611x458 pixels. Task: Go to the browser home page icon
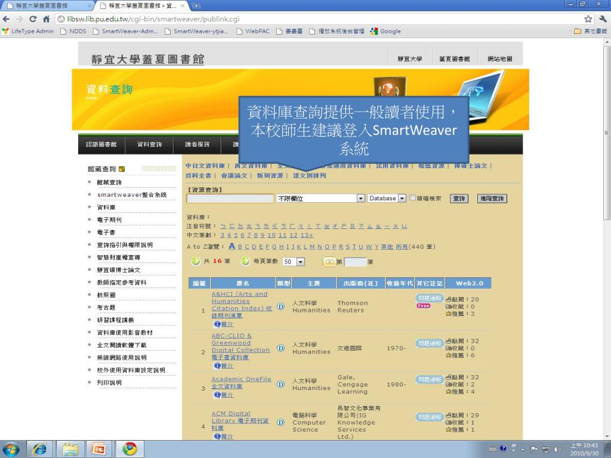47,19
